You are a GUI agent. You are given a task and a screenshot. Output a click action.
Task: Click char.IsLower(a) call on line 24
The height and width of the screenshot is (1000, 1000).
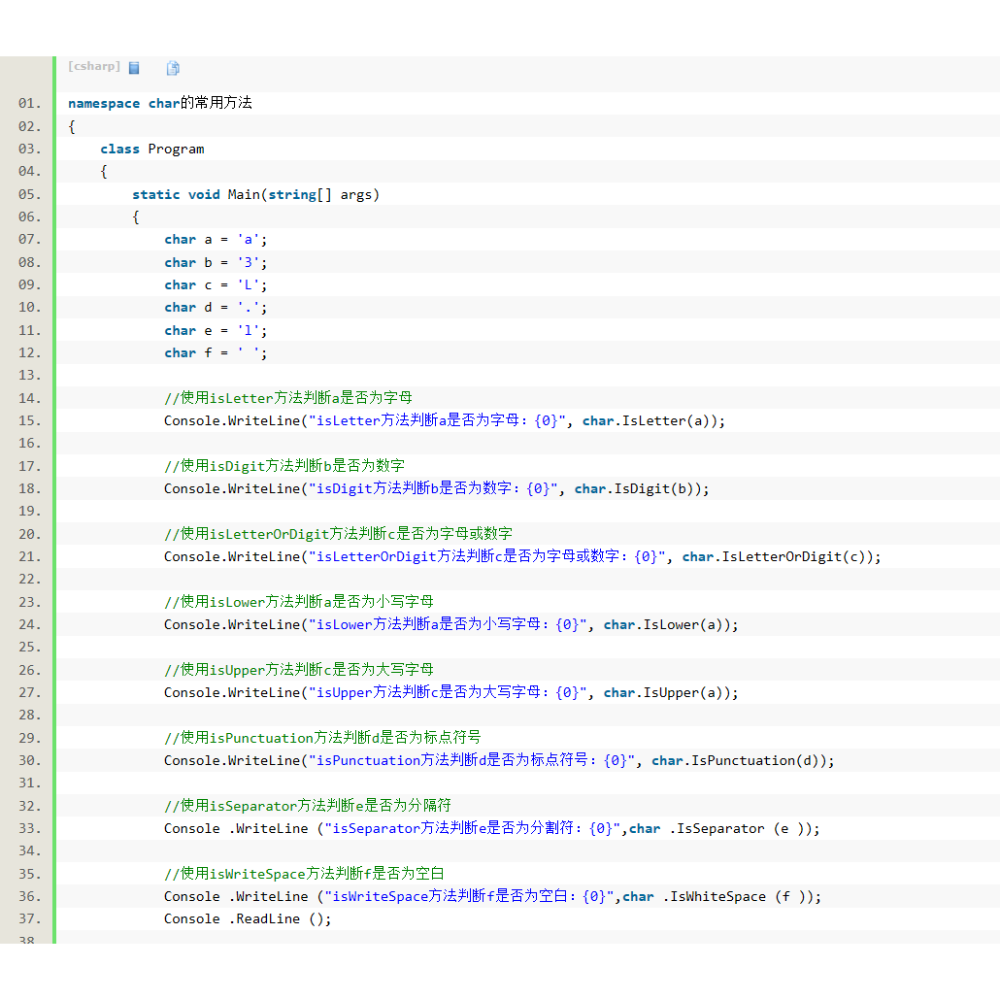pos(668,624)
